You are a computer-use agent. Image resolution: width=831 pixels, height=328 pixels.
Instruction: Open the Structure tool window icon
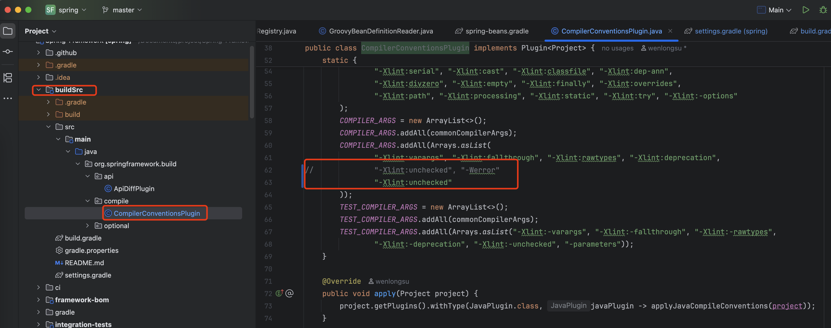(x=8, y=77)
